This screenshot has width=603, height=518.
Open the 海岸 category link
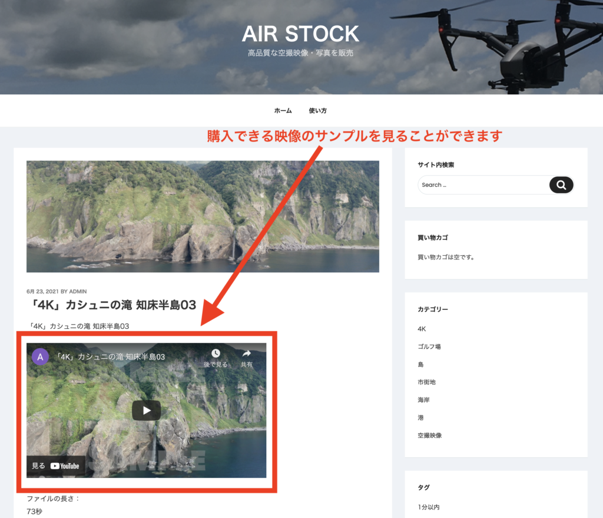[424, 400]
